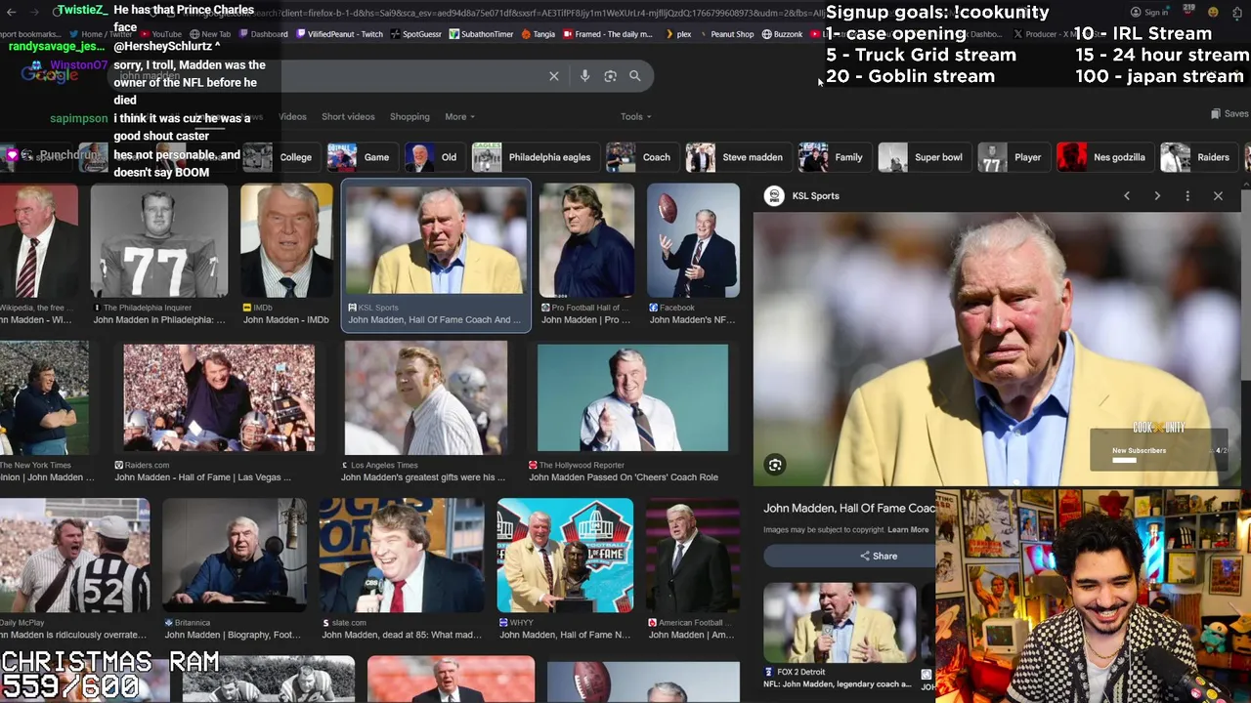Screen dimensions: 1251x703
Task: Open the Tangia bookmark
Action: [538, 34]
